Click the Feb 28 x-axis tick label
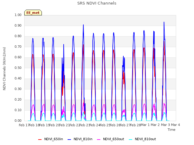 [x=135, y=125]
